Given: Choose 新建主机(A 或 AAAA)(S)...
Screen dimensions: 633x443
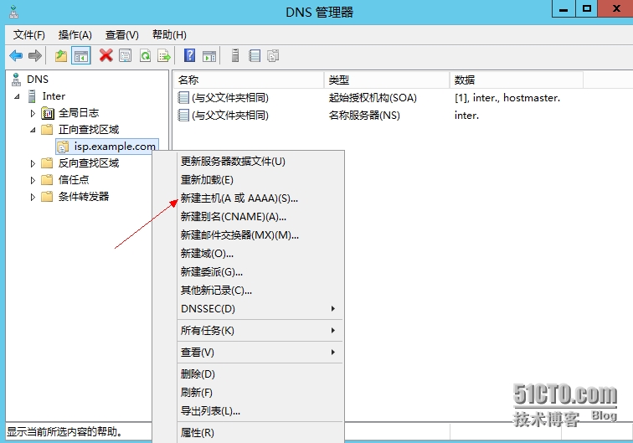Looking at the screenshot, I should point(260,198).
